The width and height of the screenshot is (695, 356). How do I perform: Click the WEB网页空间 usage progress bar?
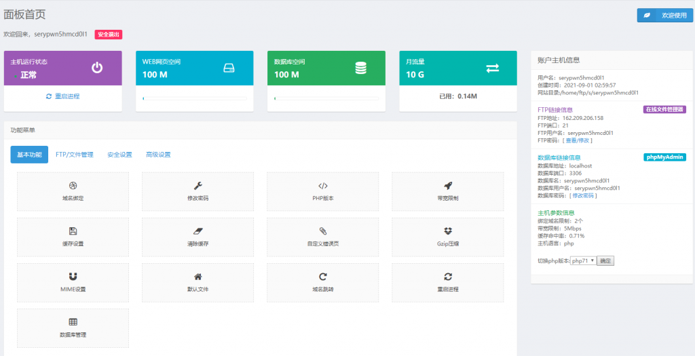pos(194,99)
